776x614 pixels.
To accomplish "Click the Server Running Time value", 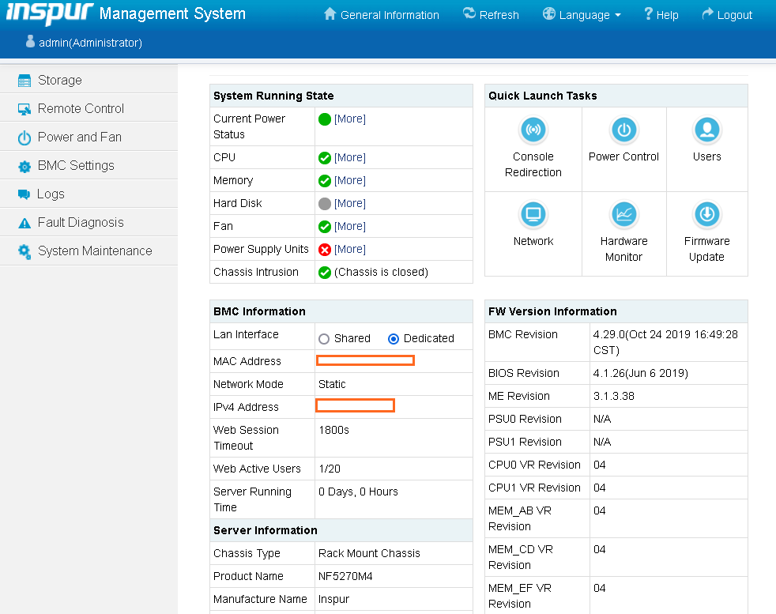I will click(x=358, y=492).
